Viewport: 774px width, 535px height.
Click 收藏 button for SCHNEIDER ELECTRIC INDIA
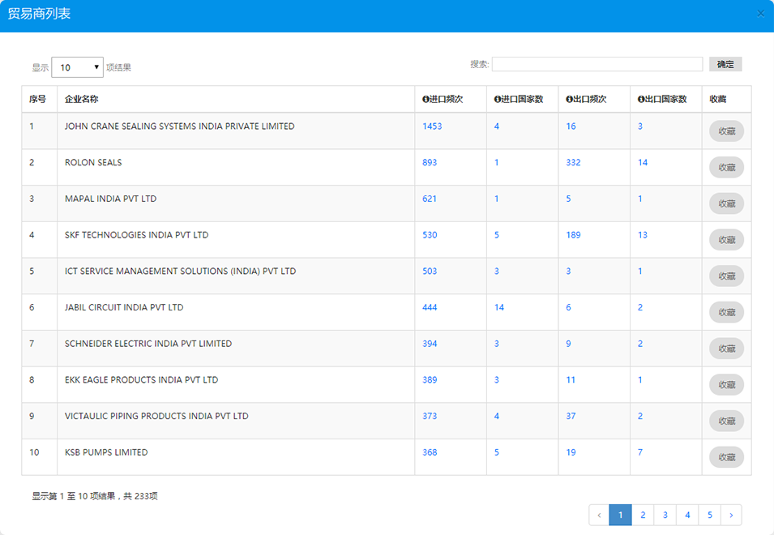coord(727,349)
